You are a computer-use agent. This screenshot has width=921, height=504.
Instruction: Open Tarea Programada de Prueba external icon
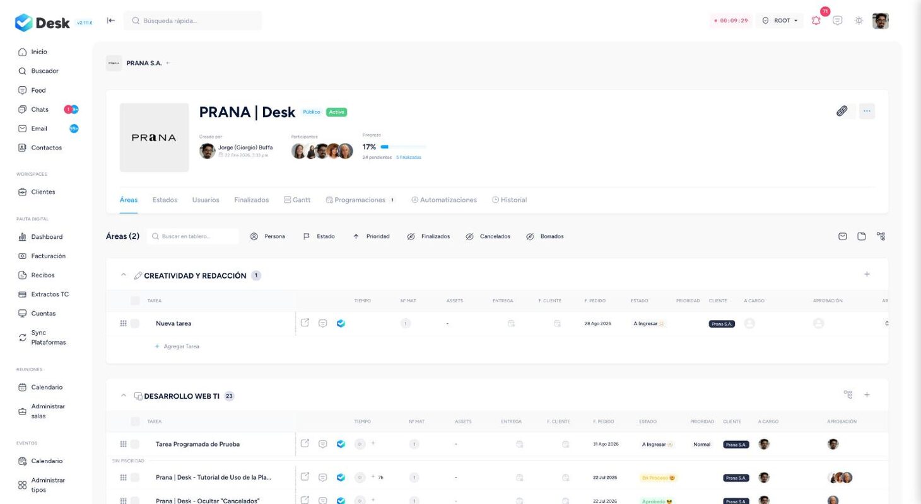pyautogui.click(x=305, y=444)
